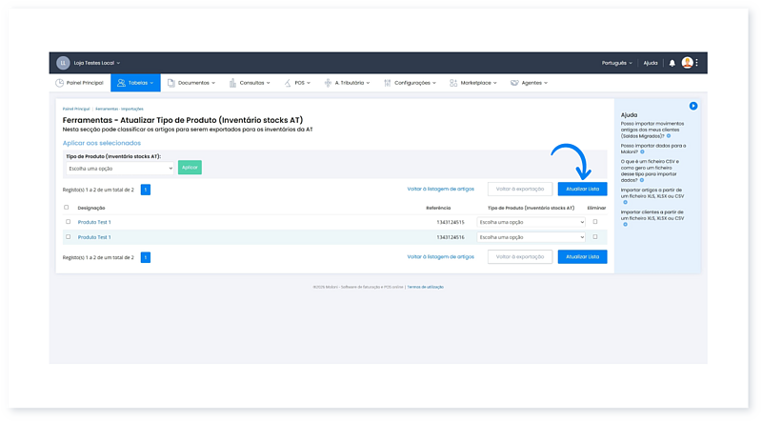Viewport: 762px width, 422px height.
Task: Click page 1 button below the table
Action: click(146, 257)
